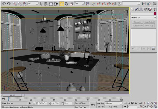Open the Selected key mode dropdown
The height and width of the screenshot is (109, 158).
pos(114,103)
